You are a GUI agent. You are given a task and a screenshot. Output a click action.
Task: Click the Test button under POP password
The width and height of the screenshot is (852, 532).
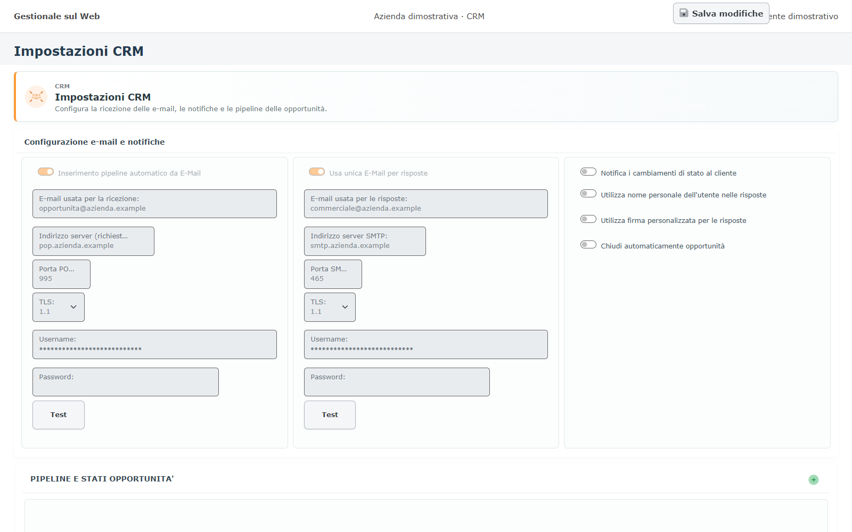click(59, 415)
